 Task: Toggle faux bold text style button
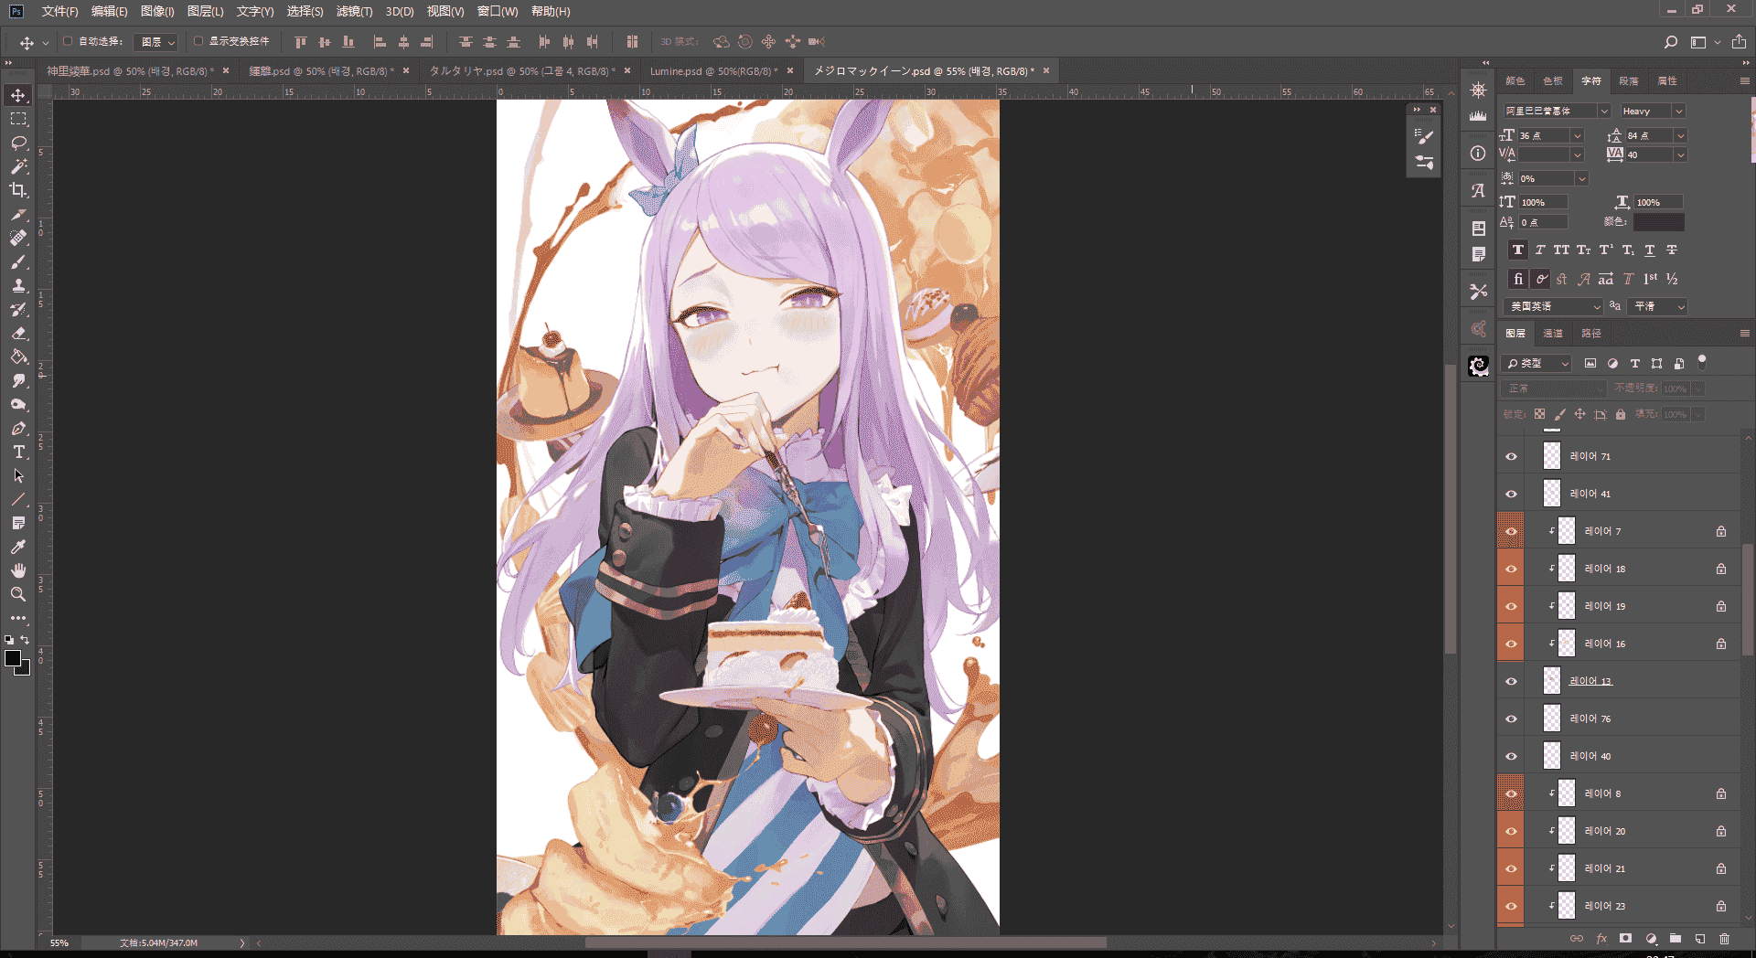pyautogui.click(x=1518, y=250)
